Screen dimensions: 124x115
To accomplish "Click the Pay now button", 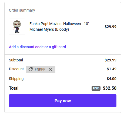I will click(63, 101).
